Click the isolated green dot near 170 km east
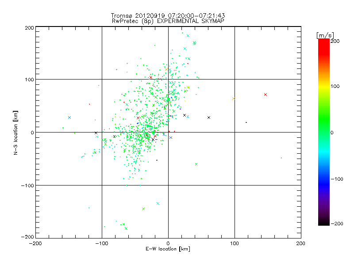Image resolution: width=354 pixels, height=265 pixels. [x=281, y=158]
